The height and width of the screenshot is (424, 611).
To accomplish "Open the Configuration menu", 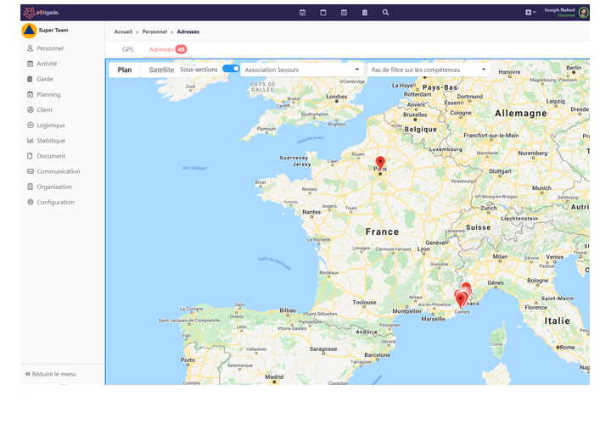I will 55,202.
